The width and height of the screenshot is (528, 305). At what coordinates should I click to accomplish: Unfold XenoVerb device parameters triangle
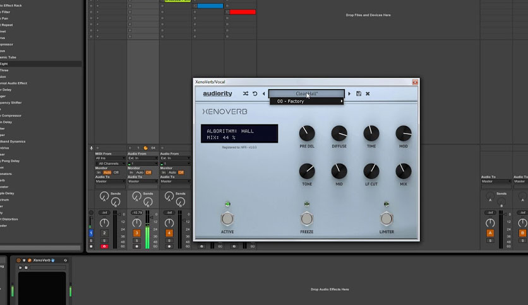pos(24,260)
